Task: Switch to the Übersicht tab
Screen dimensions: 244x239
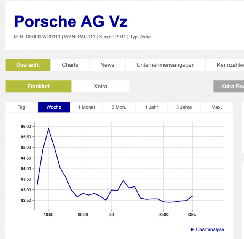Action: (28, 65)
